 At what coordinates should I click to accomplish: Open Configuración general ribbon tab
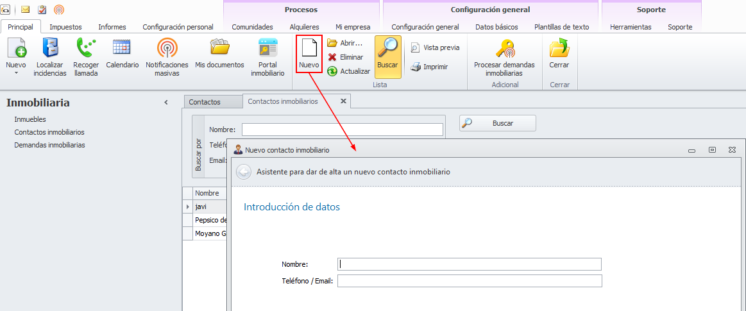(425, 27)
